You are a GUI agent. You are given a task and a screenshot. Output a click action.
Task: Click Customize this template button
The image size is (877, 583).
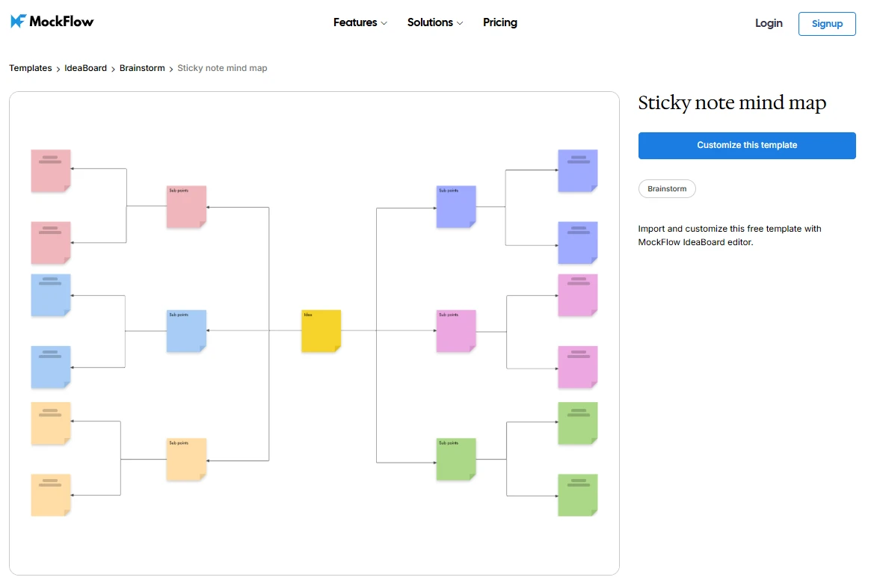747,145
